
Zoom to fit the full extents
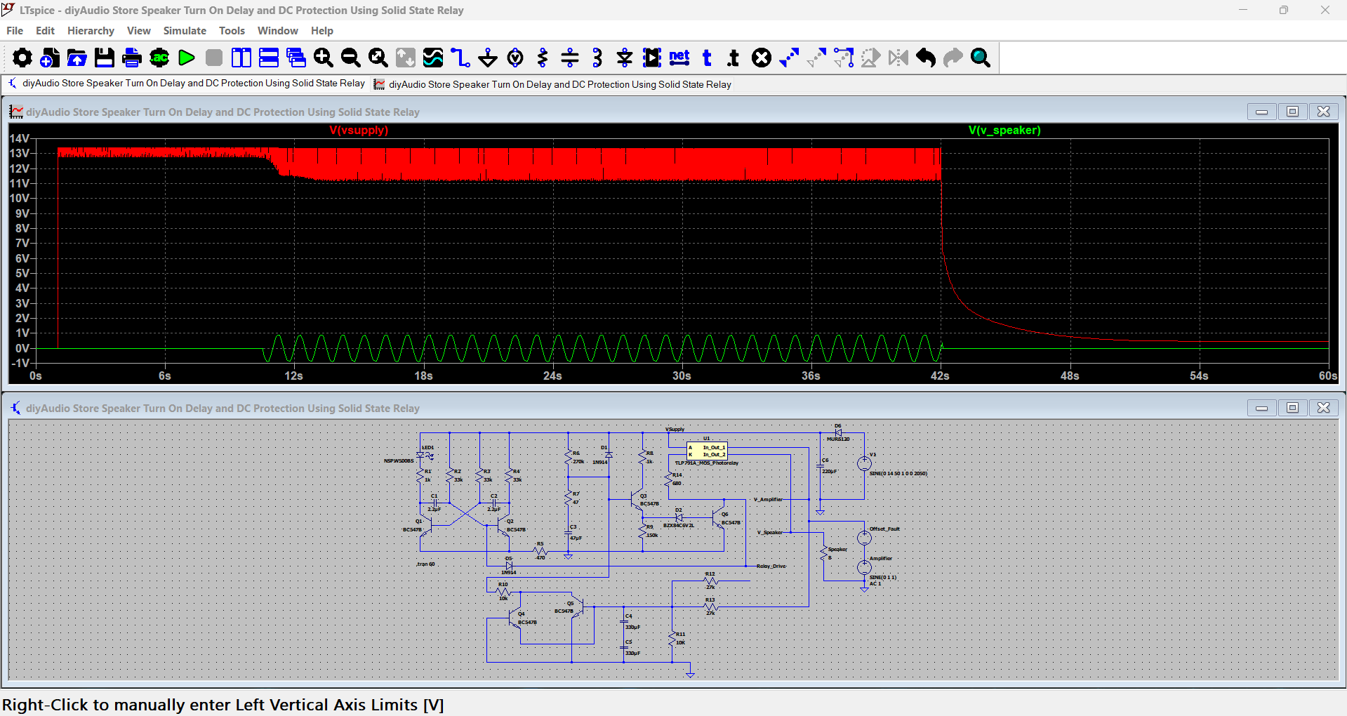[x=378, y=58]
